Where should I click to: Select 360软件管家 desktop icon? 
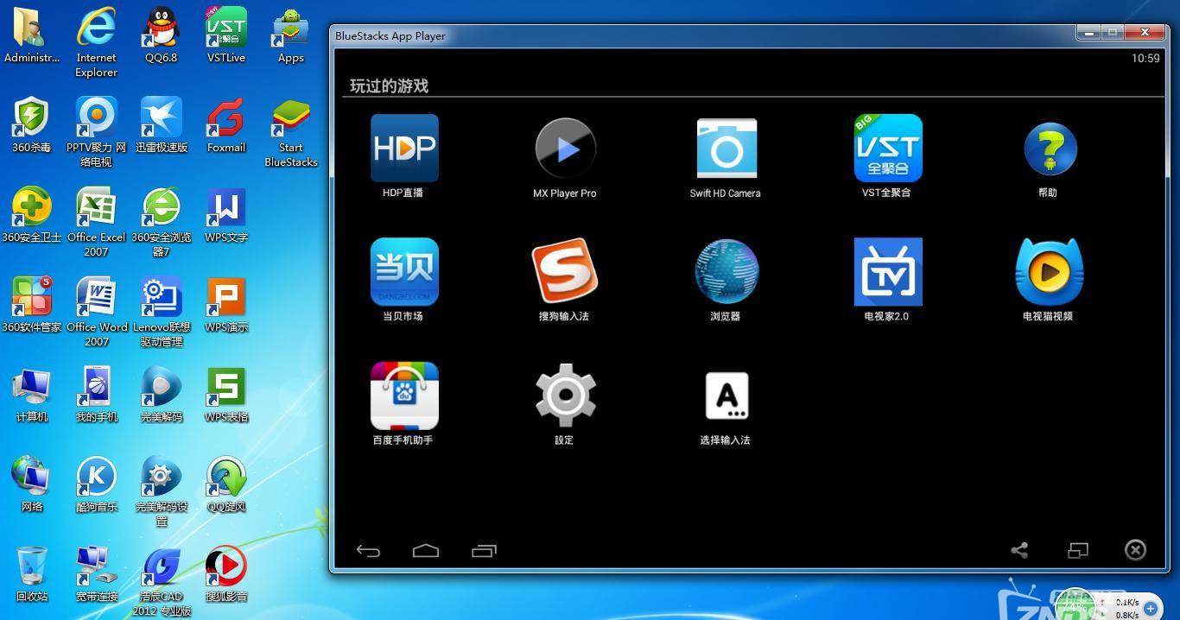tap(32, 304)
